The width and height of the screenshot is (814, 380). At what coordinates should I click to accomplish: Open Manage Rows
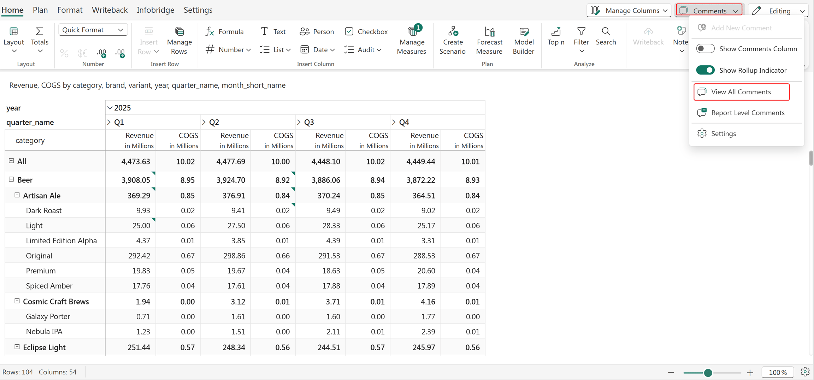(x=179, y=40)
